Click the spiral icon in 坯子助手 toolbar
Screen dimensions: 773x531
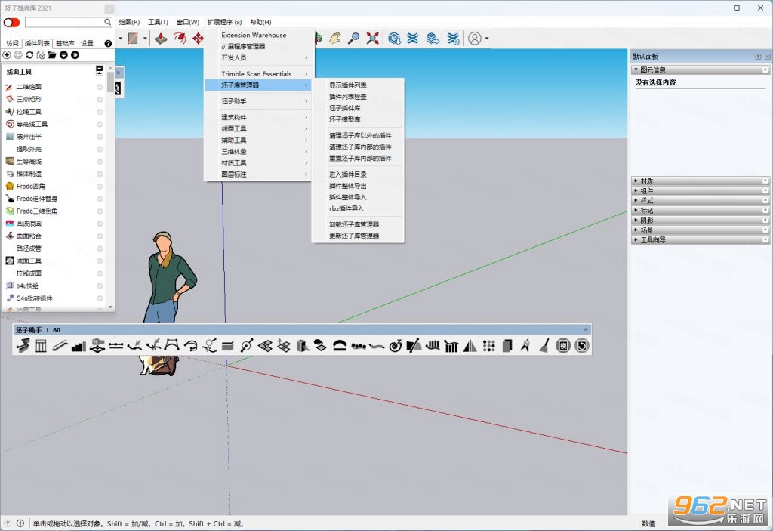pos(396,346)
